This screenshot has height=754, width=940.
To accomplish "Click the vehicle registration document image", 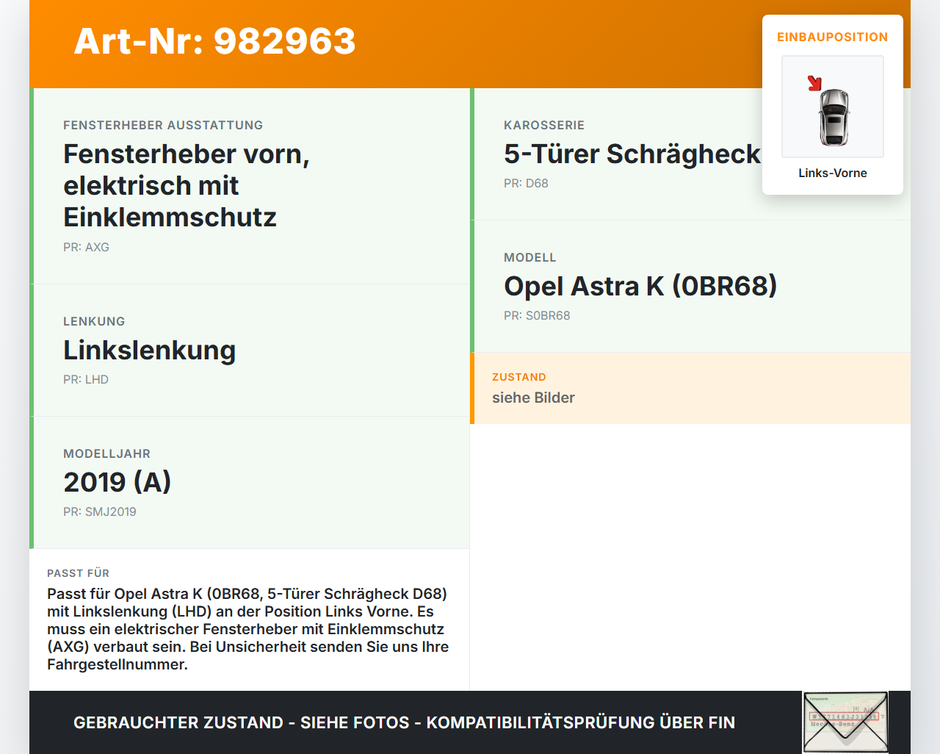I will pos(845,722).
